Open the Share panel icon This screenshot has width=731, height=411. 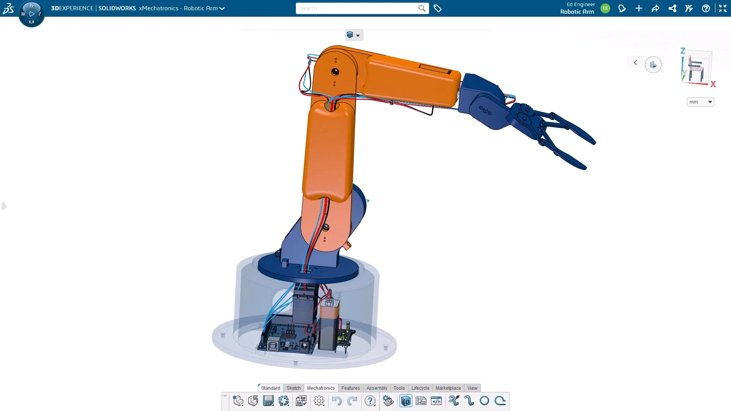(672, 8)
